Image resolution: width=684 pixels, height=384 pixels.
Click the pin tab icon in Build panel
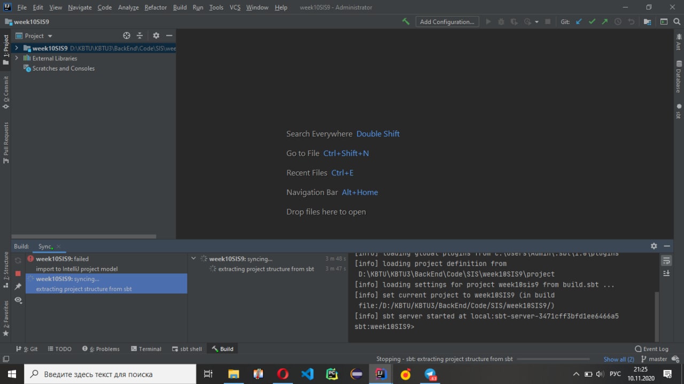(18, 287)
